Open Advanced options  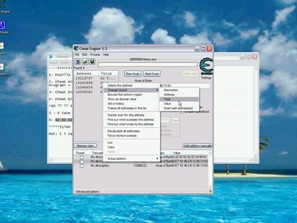(87, 191)
